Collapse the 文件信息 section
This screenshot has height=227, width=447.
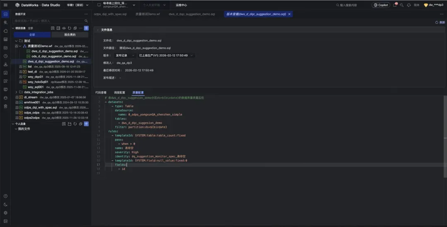98,30
